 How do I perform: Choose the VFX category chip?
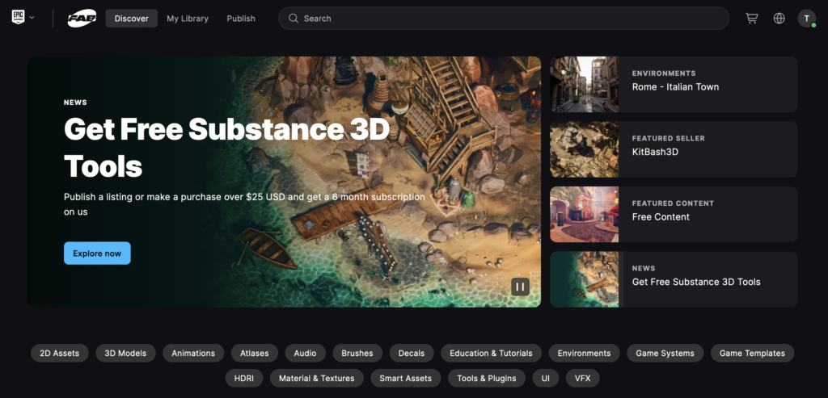(x=582, y=378)
